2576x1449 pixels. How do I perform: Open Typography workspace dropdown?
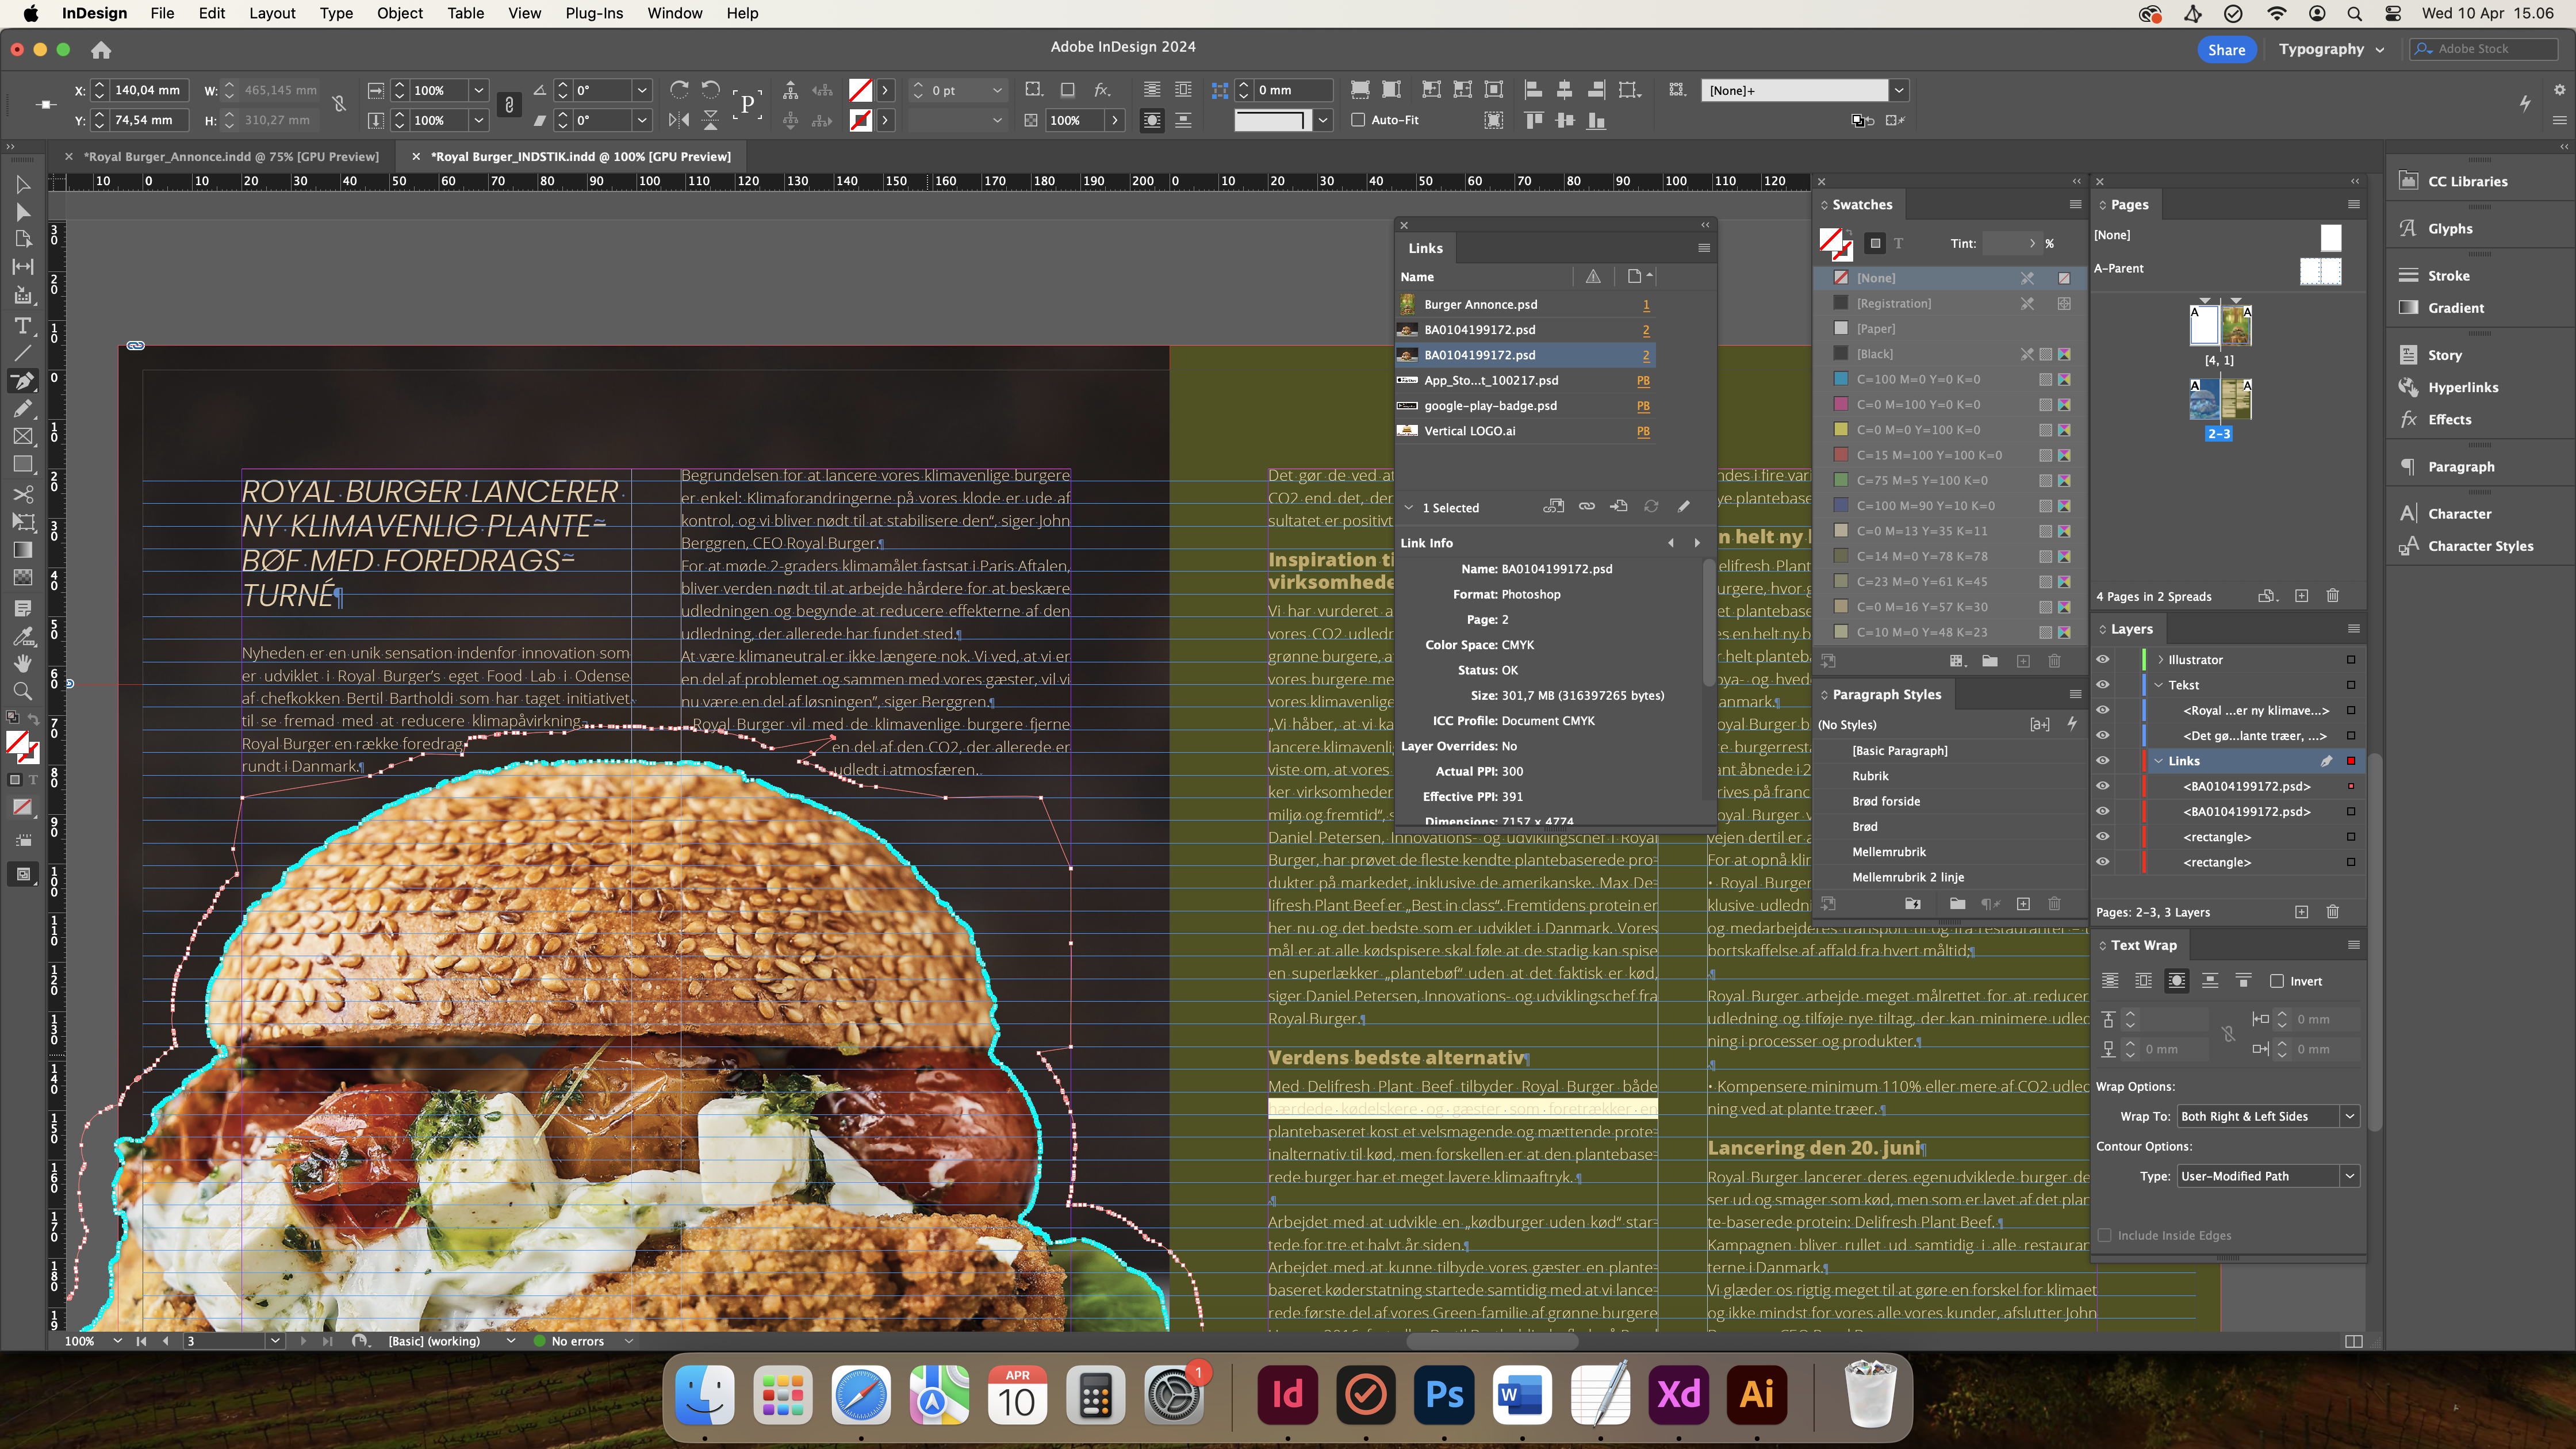(x=2331, y=49)
